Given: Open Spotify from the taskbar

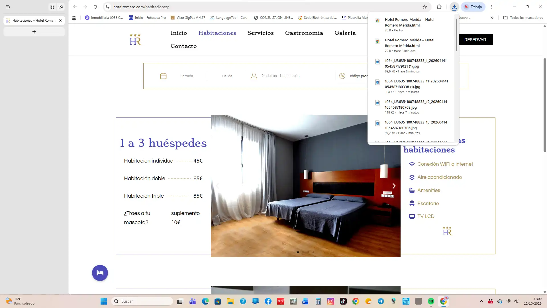Looking at the screenshot, I should click(x=431, y=301).
